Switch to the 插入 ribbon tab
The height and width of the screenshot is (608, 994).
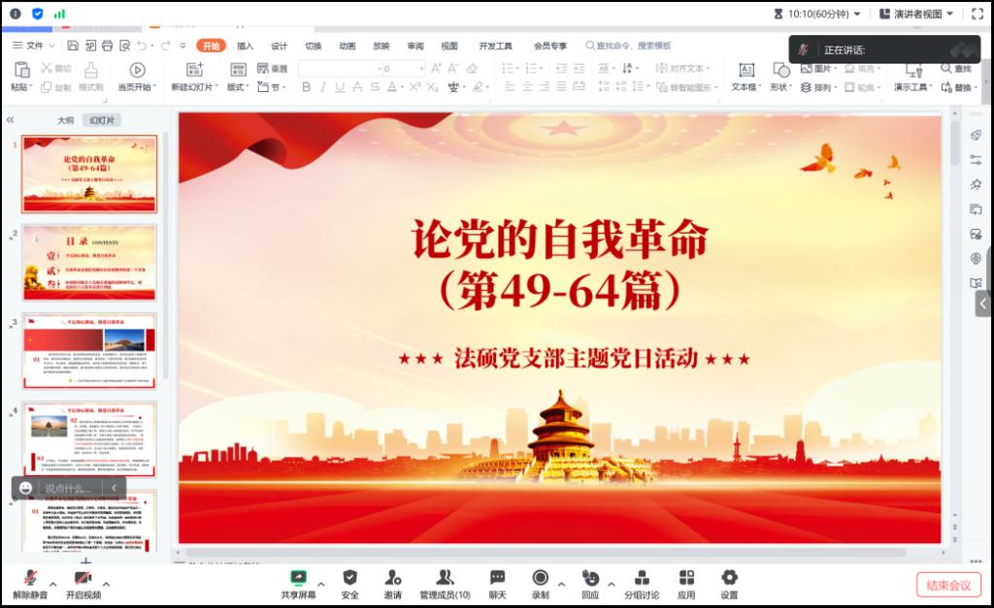click(x=245, y=46)
